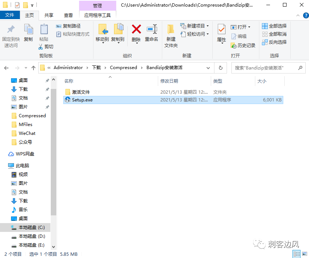This screenshot has height=258, width=309.
Task: Click the Back navigation arrow
Action: tap(6, 68)
